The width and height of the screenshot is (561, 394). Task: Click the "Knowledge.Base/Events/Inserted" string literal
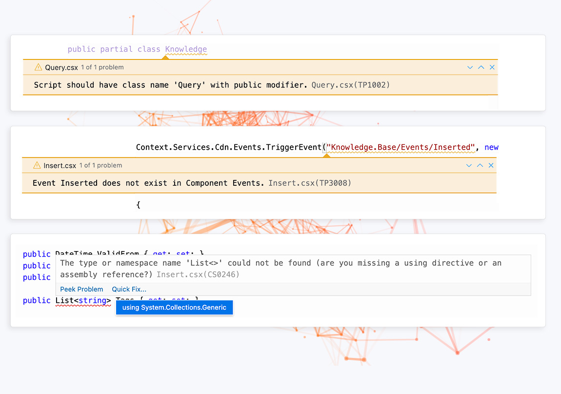(x=401, y=147)
